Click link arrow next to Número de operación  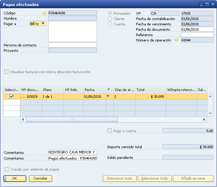click(176, 40)
